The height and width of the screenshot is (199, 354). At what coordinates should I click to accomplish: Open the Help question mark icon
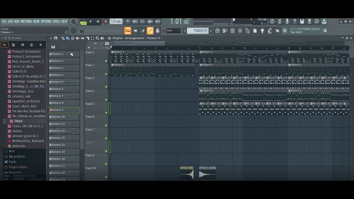click(295, 22)
